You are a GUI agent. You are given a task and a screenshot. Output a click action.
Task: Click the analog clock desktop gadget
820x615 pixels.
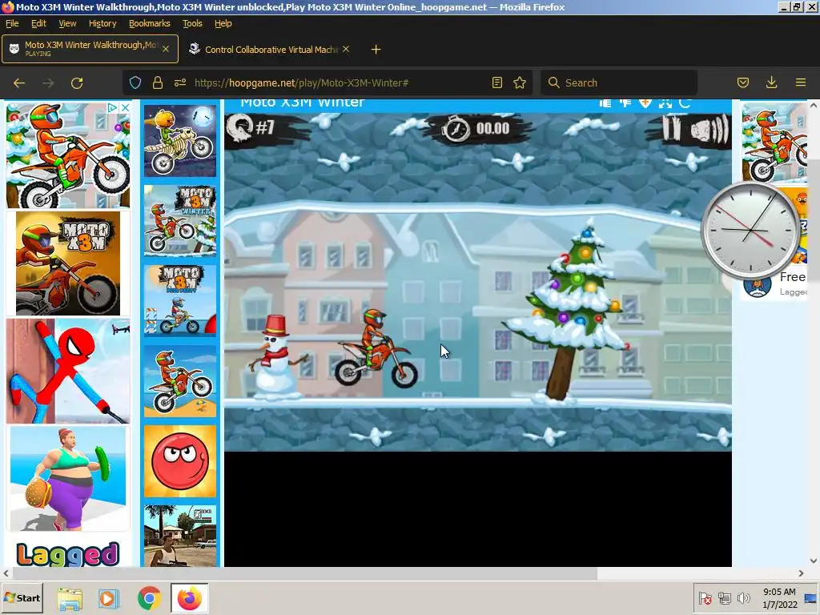750,230
